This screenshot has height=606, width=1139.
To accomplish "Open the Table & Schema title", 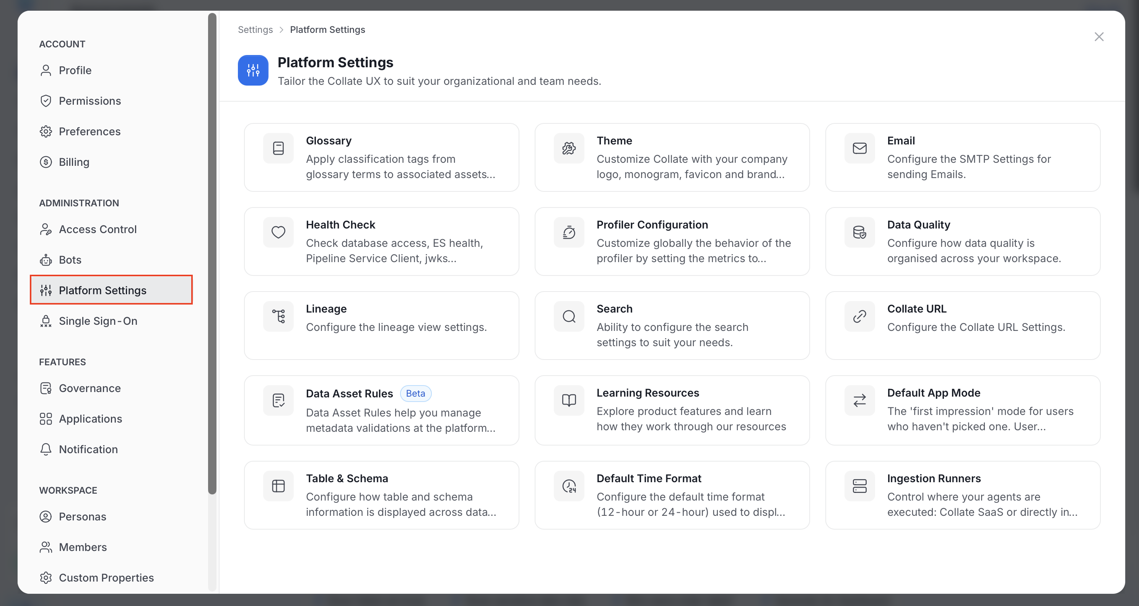I will [347, 478].
